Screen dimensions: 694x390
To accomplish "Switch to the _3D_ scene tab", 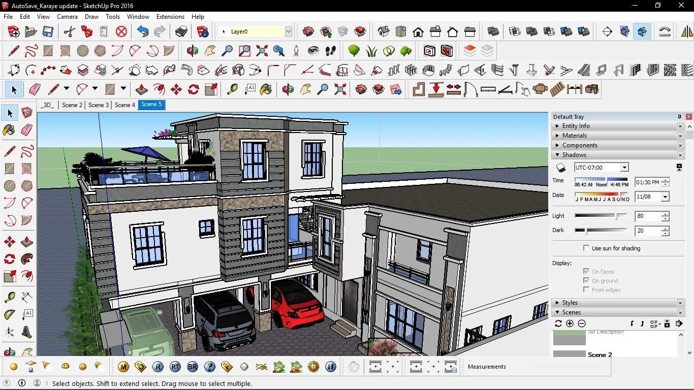I will [47, 105].
